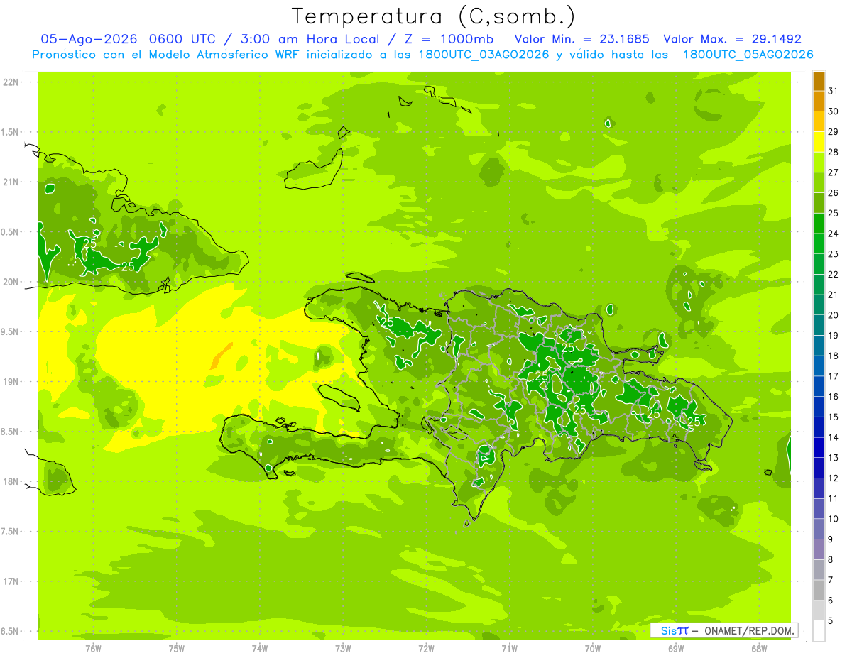Click the legend scale number "8"
Image resolution: width=852 pixels, height=658 pixels.
coord(831,559)
